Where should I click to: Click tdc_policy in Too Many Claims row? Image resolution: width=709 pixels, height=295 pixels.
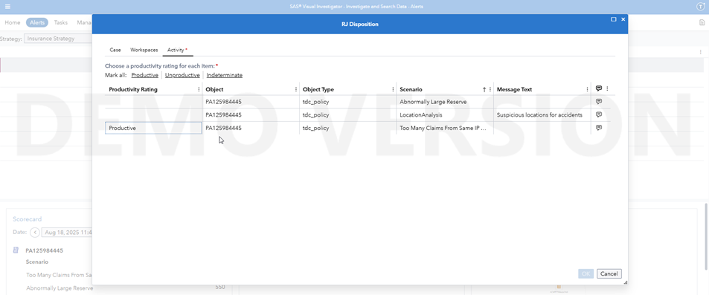click(315, 128)
